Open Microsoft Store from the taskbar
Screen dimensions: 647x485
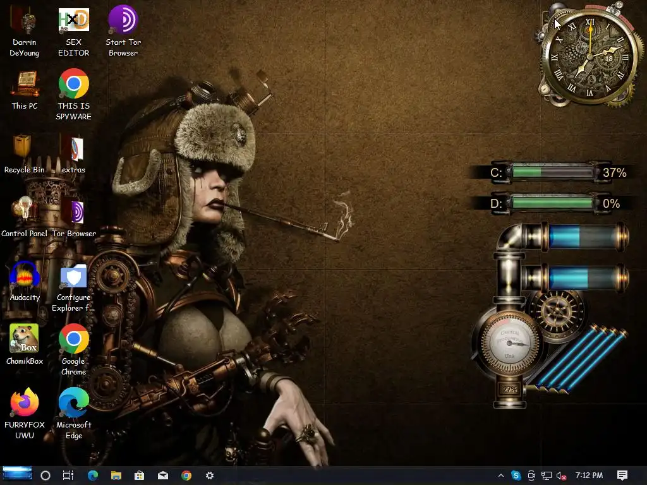pos(140,476)
